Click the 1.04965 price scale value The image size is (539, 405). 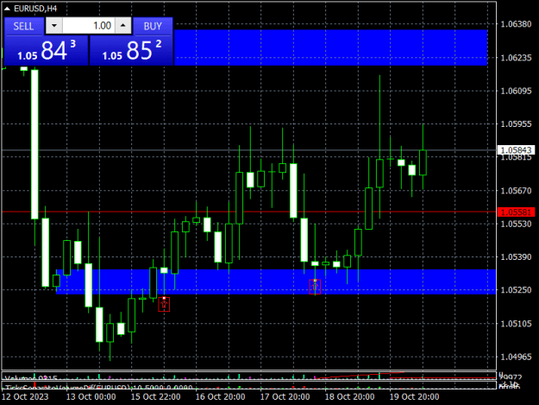(516, 357)
